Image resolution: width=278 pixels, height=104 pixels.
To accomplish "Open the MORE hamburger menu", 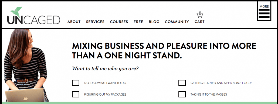I will click(264, 11).
